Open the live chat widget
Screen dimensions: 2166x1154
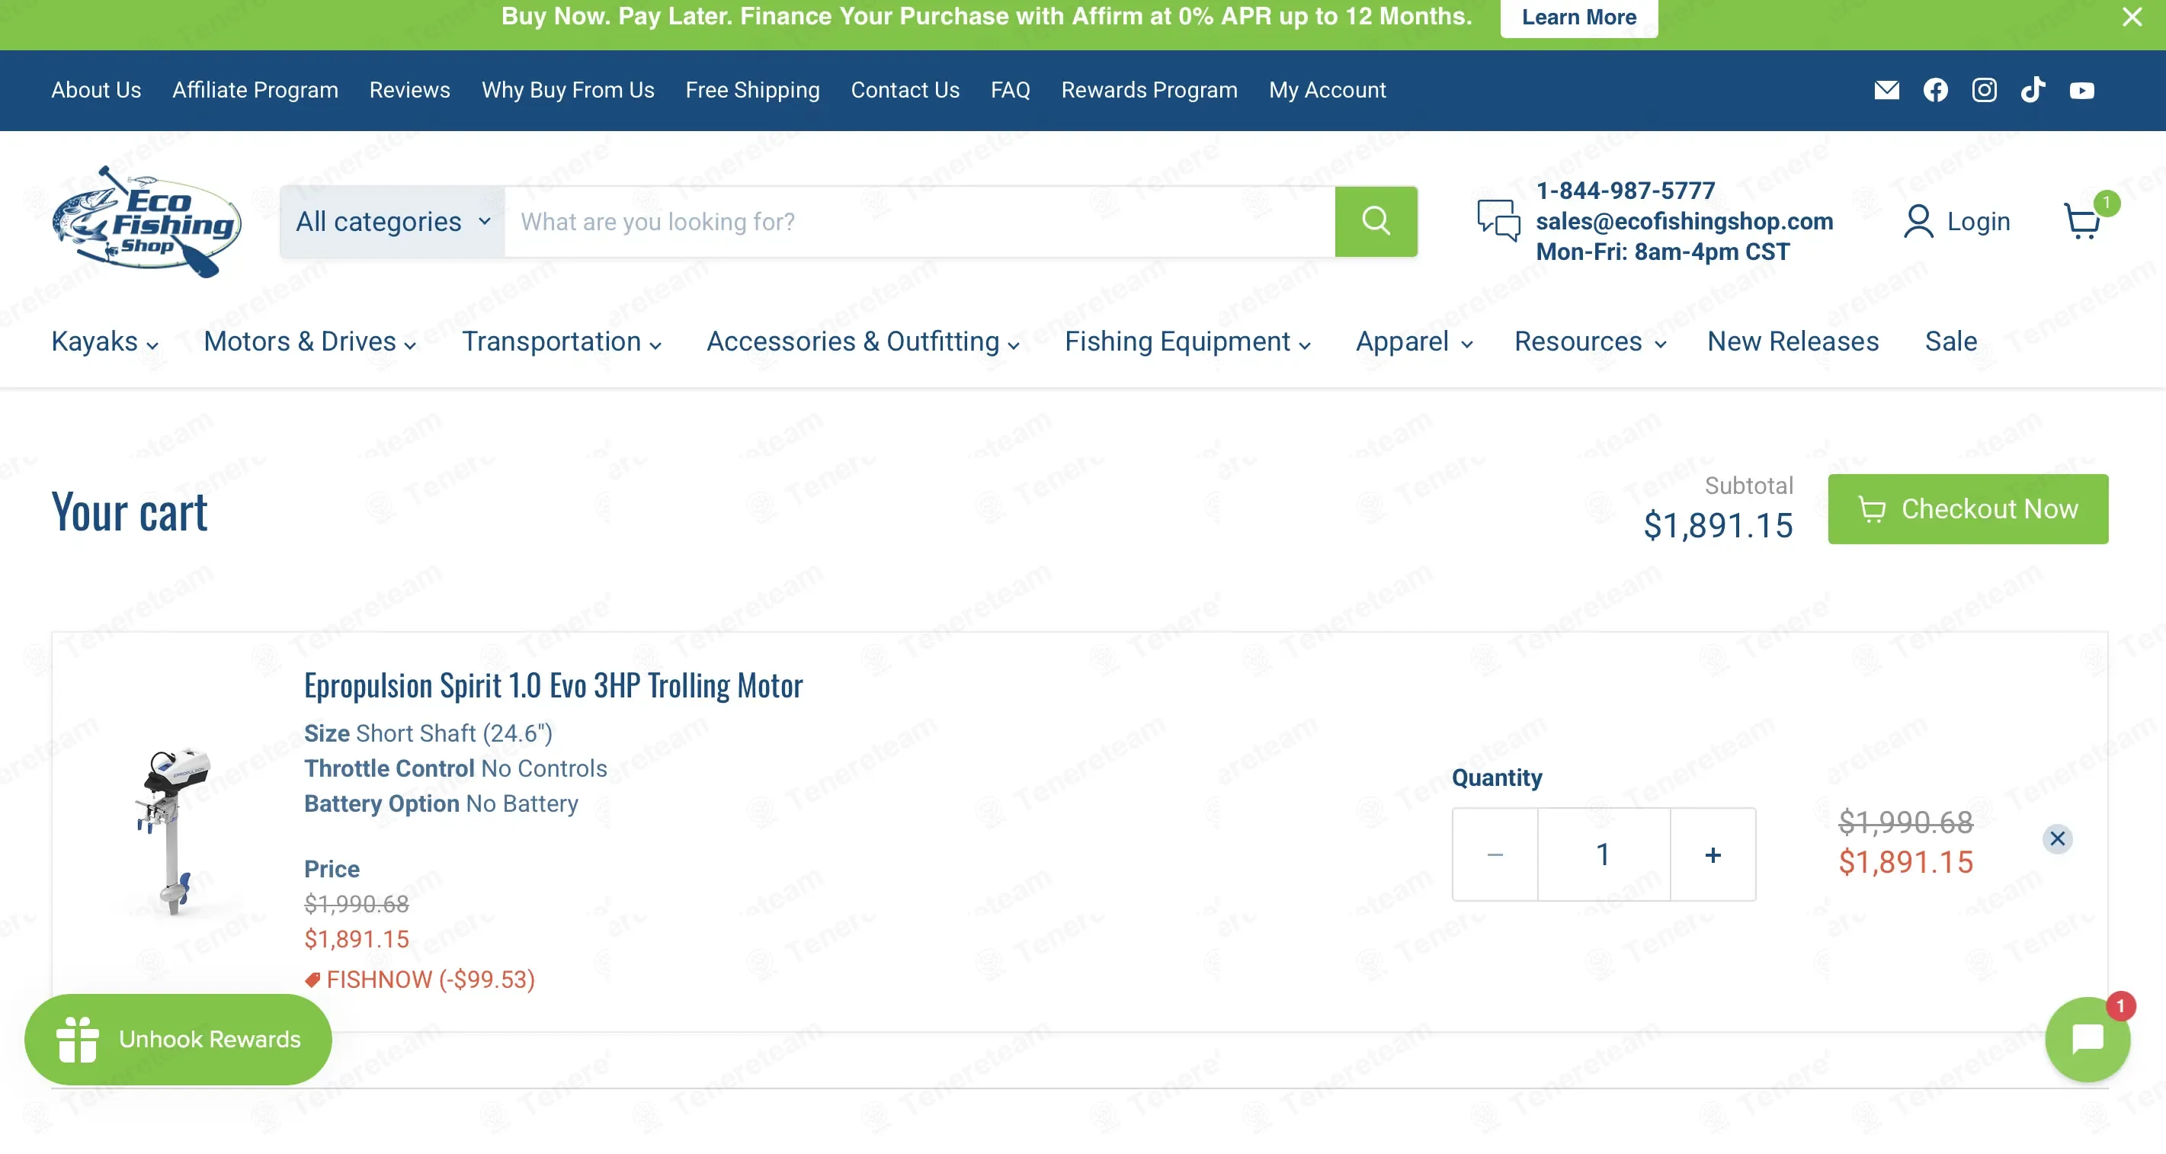point(2087,1039)
